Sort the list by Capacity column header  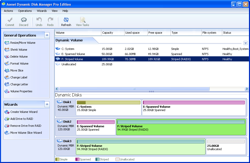(107, 33)
